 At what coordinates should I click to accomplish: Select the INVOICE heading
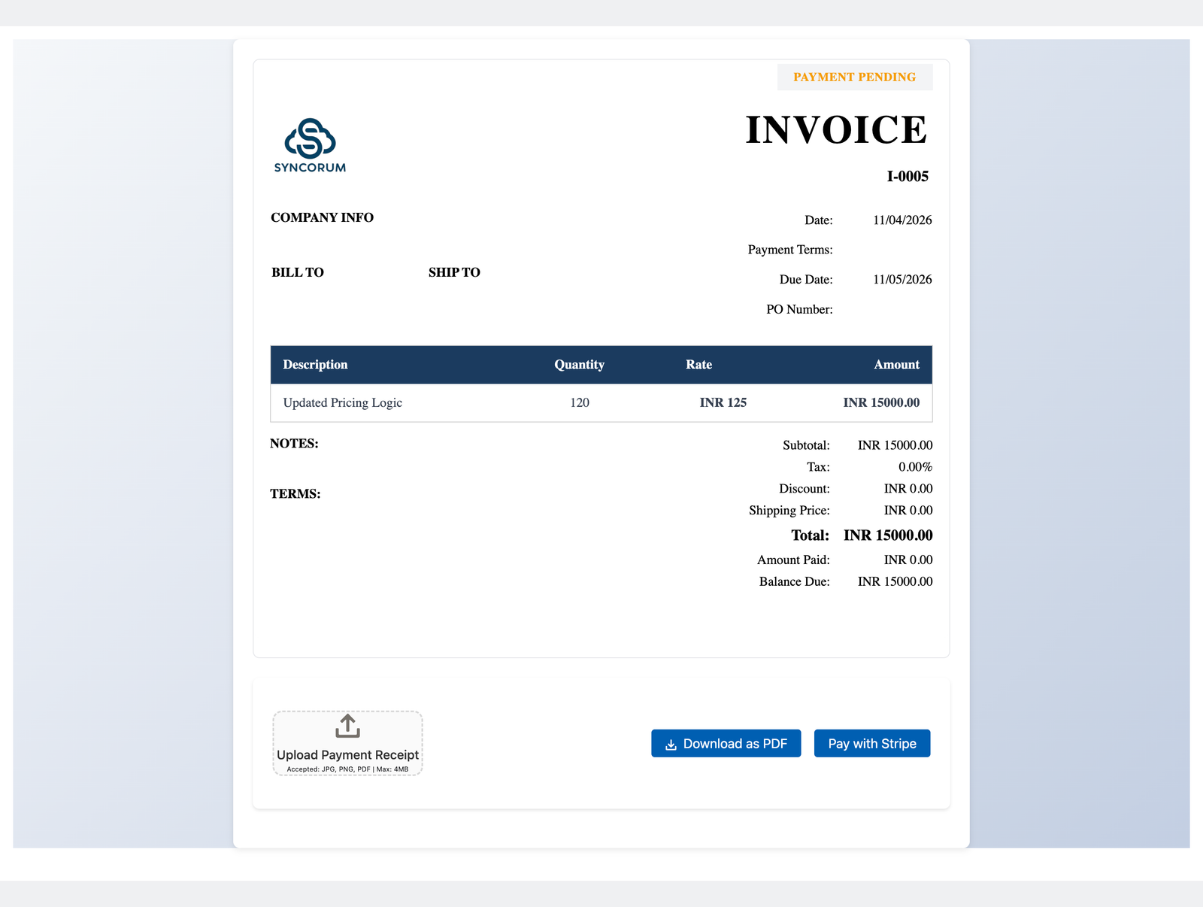click(x=836, y=129)
